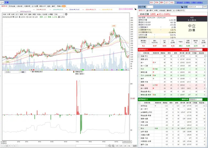Open the 主力地圖 tab
The width and height of the screenshot is (208, 148).
click(35, 6)
